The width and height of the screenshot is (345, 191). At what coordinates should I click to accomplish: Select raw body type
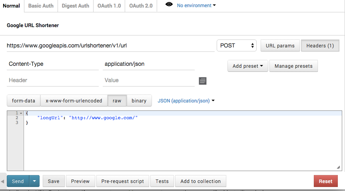[117, 100]
